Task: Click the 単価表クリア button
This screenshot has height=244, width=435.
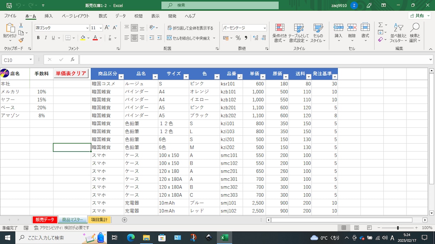Action: (x=71, y=74)
